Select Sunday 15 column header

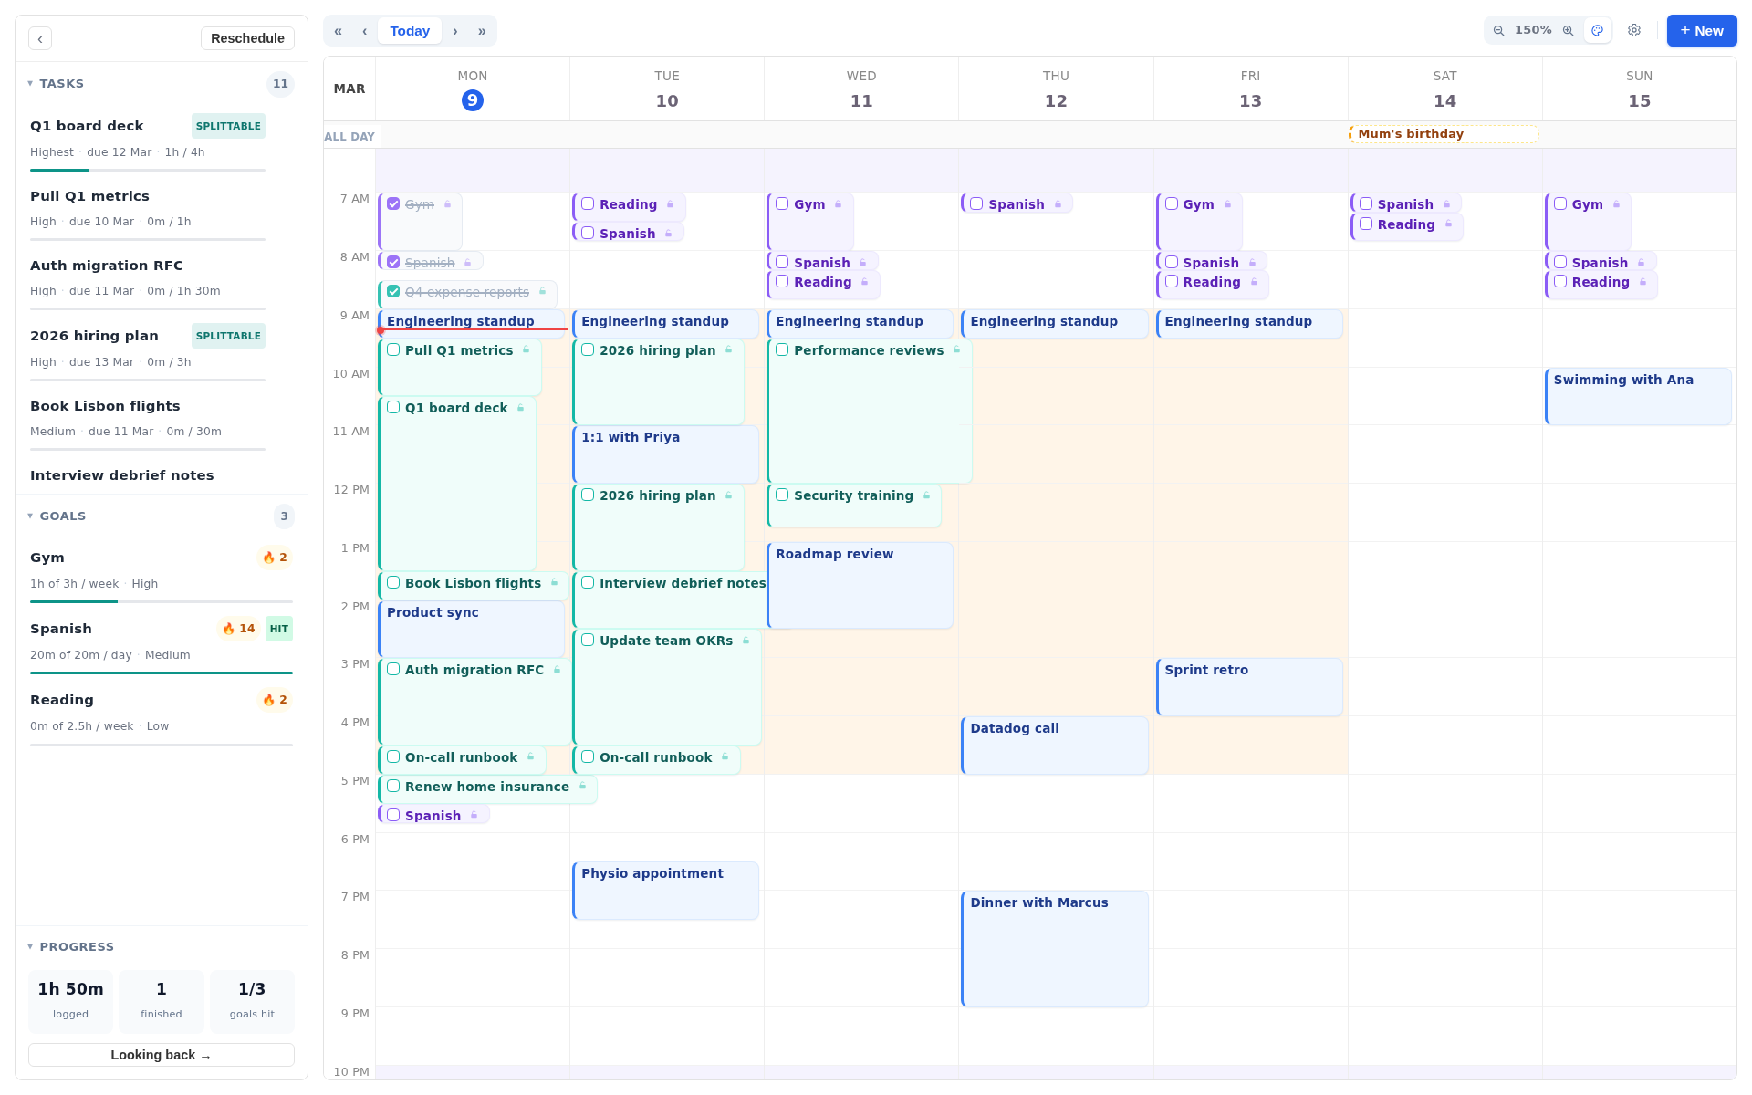tap(1639, 89)
